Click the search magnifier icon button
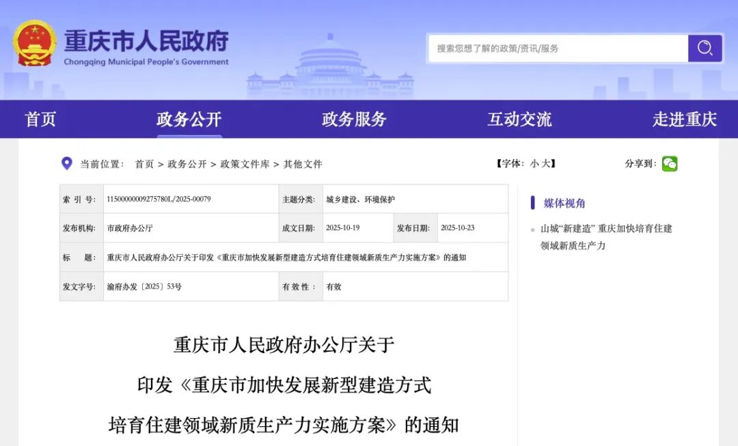This screenshot has height=446, width=738. point(705,48)
